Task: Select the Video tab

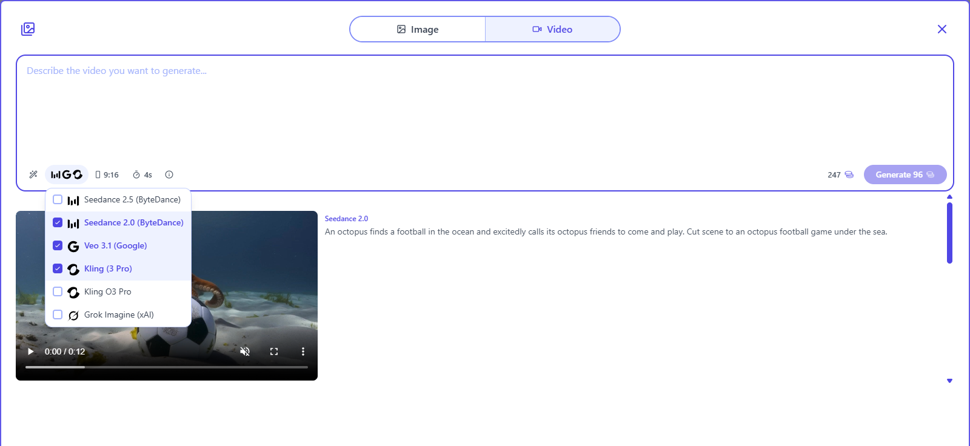Action: [x=552, y=29]
